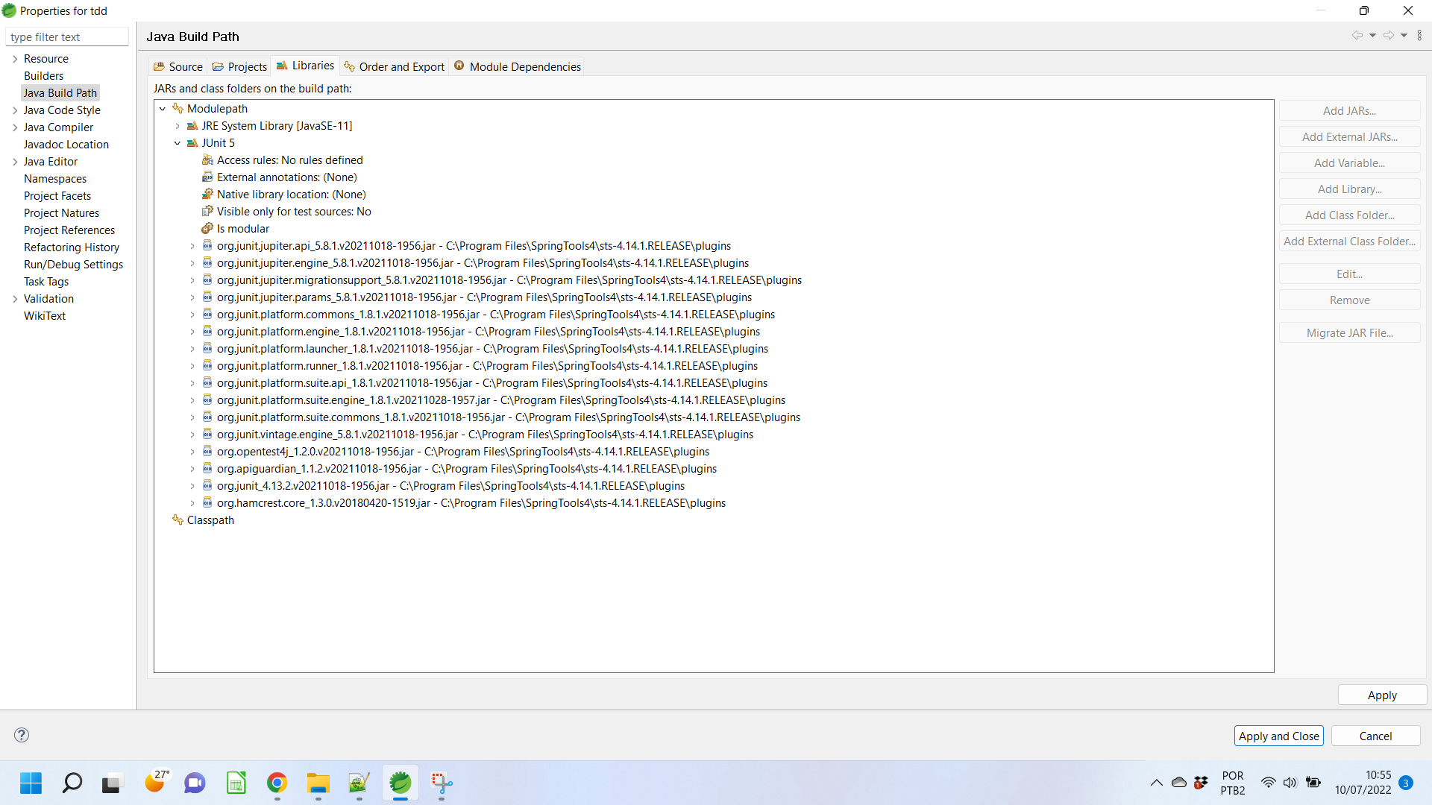The image size is (1432, 805).
Task: Click the Add Library button
Action: pos(1348,189)
